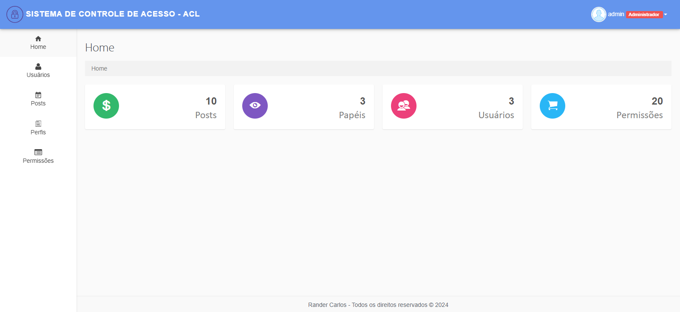Screen dimensions: 680x312
Task: Click the Permissões card label
Action: 640,115
